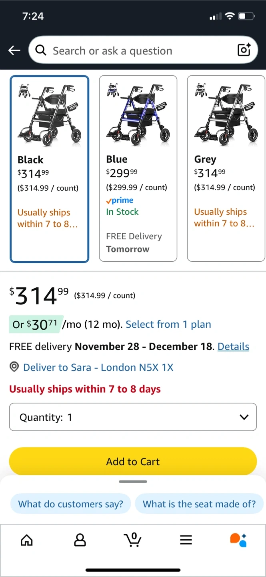
Task: Tap the back arrow icon
Action: pos(14,50)
